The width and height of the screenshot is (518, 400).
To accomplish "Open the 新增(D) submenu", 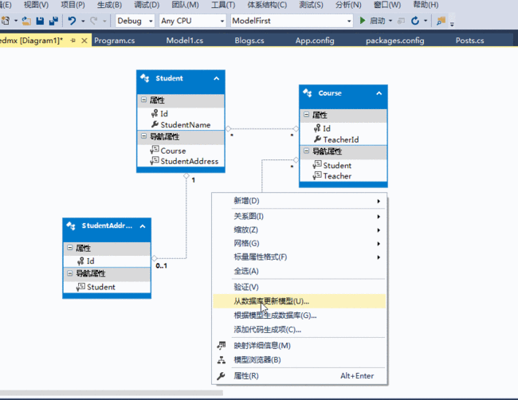I will [x=300, y=201].
